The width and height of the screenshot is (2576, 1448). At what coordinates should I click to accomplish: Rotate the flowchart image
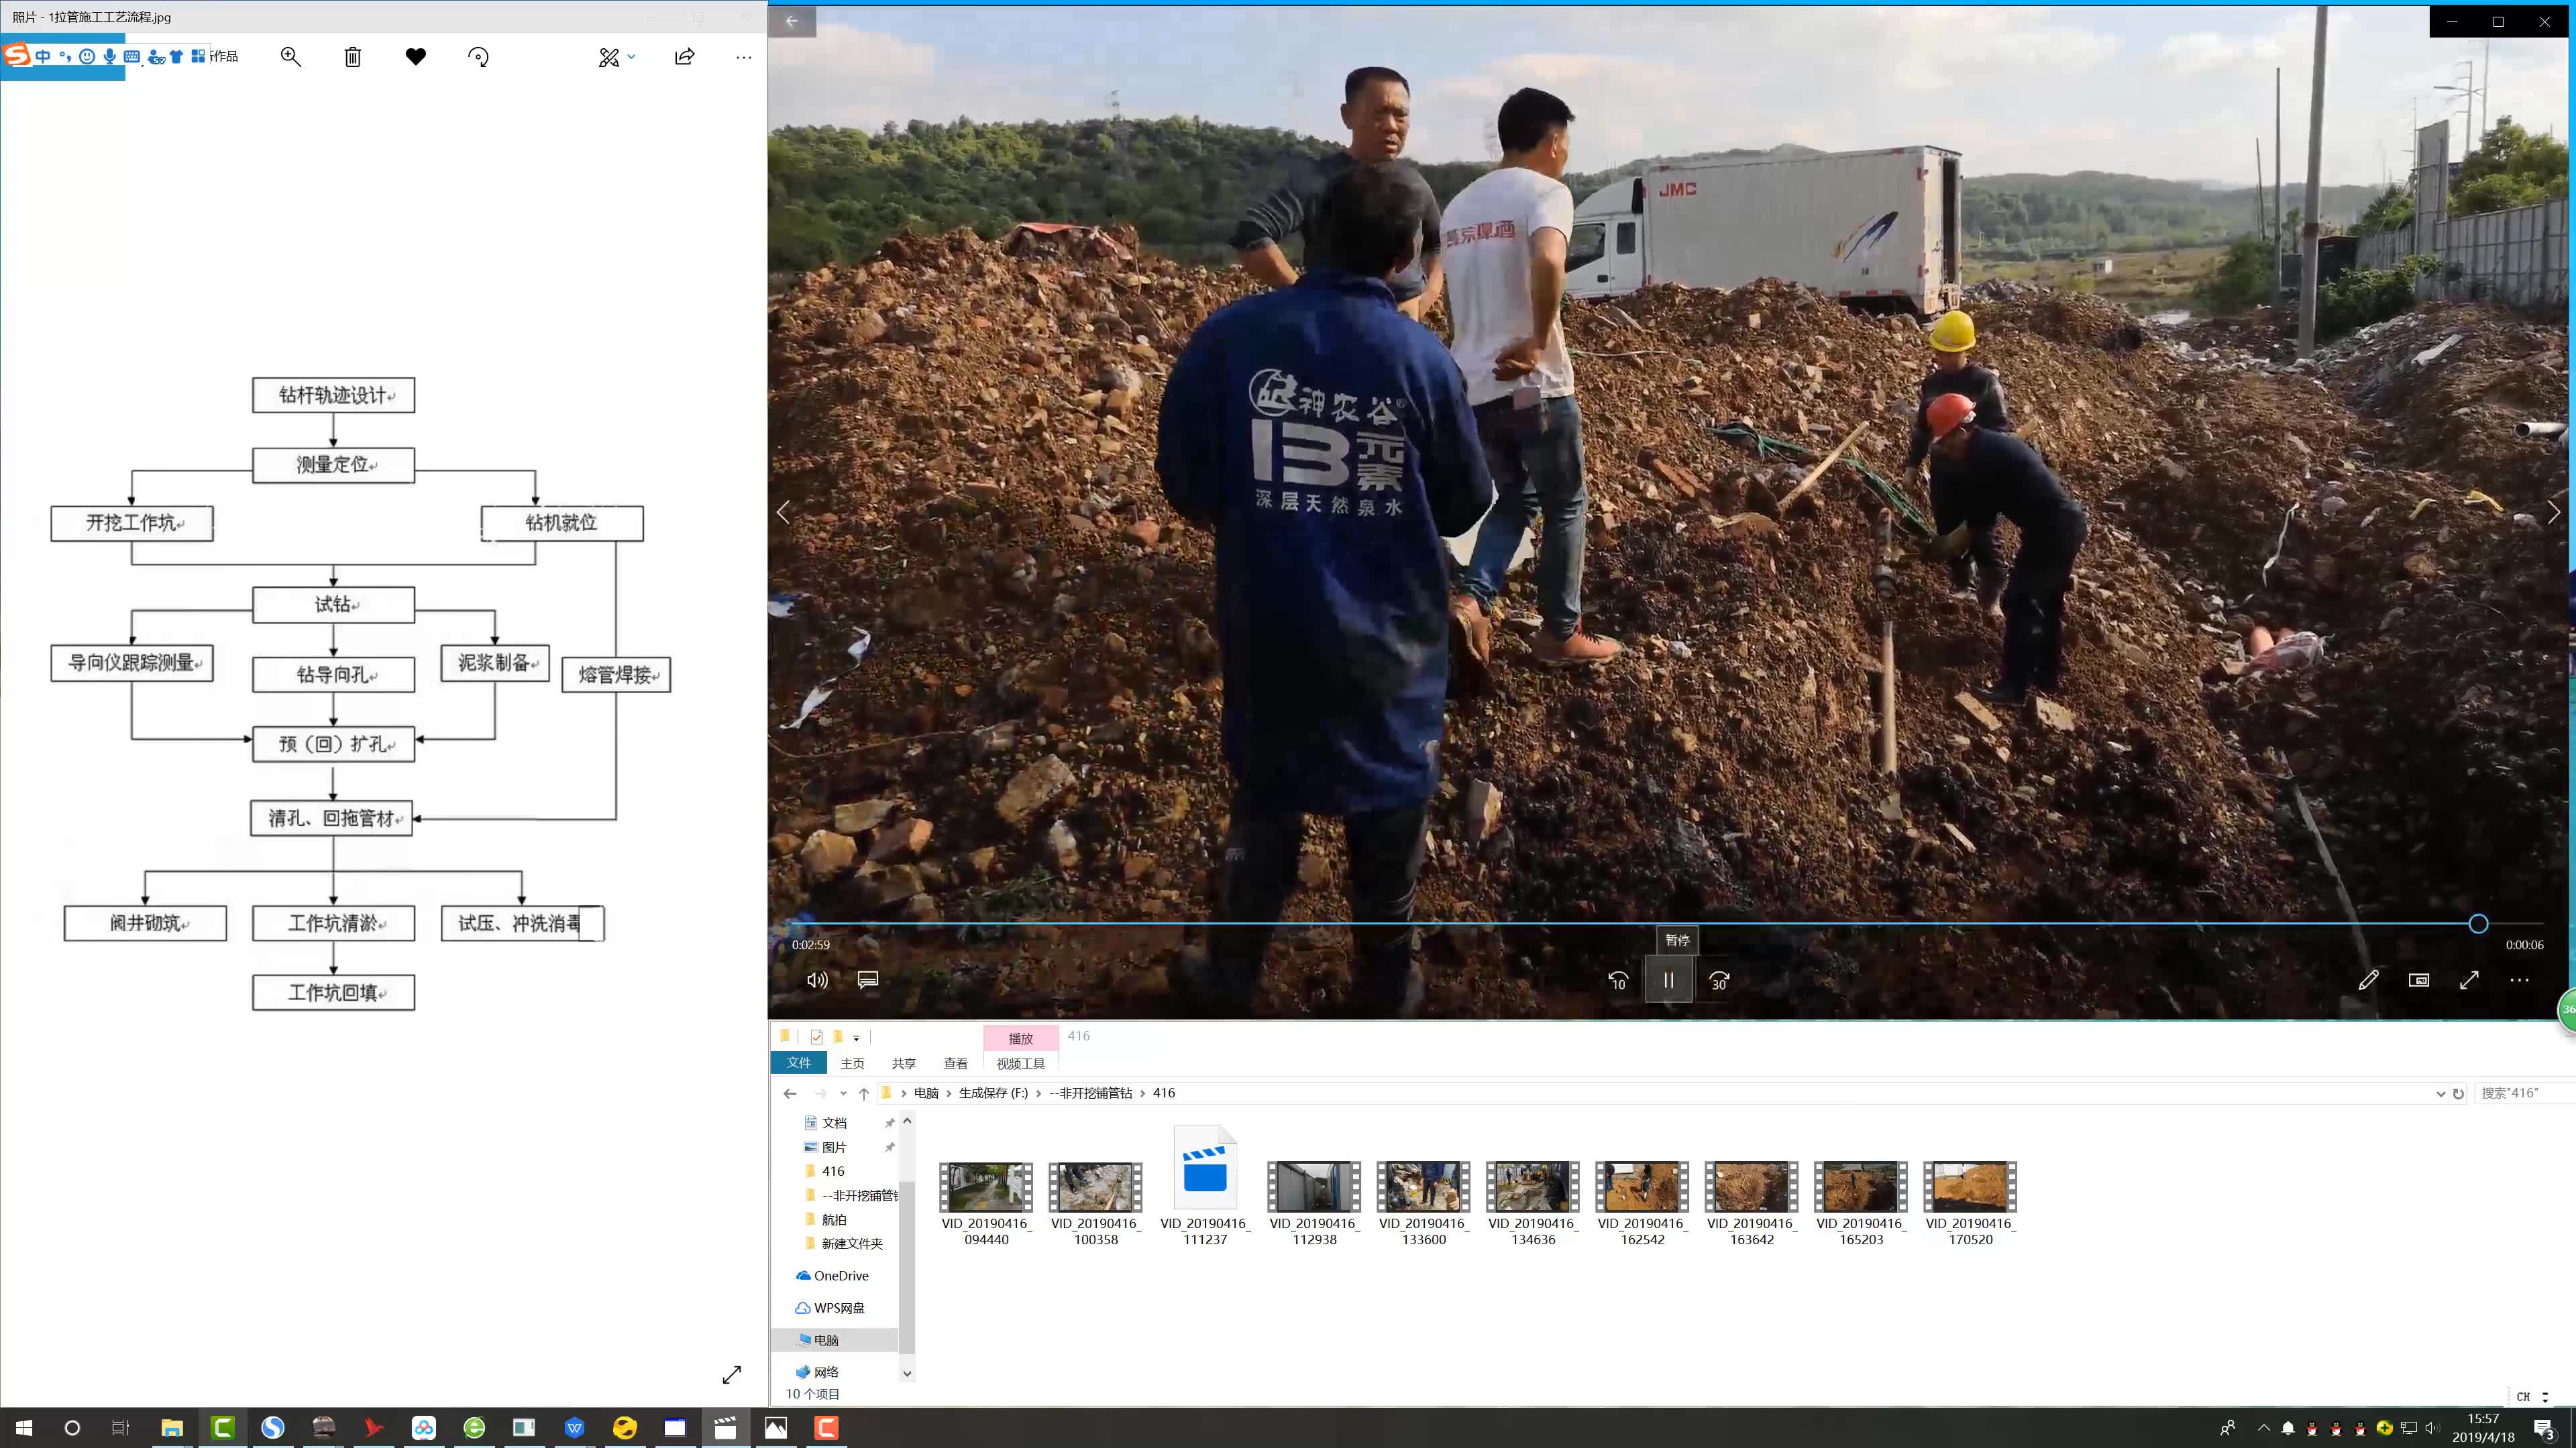pos(478,57)
